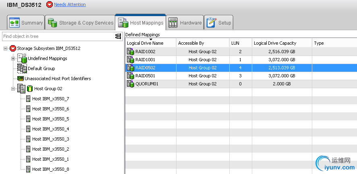This screenshot has height=174, width=357.
Task: Select Host IBM_x3550_4
Action: [x=50, y=129]
